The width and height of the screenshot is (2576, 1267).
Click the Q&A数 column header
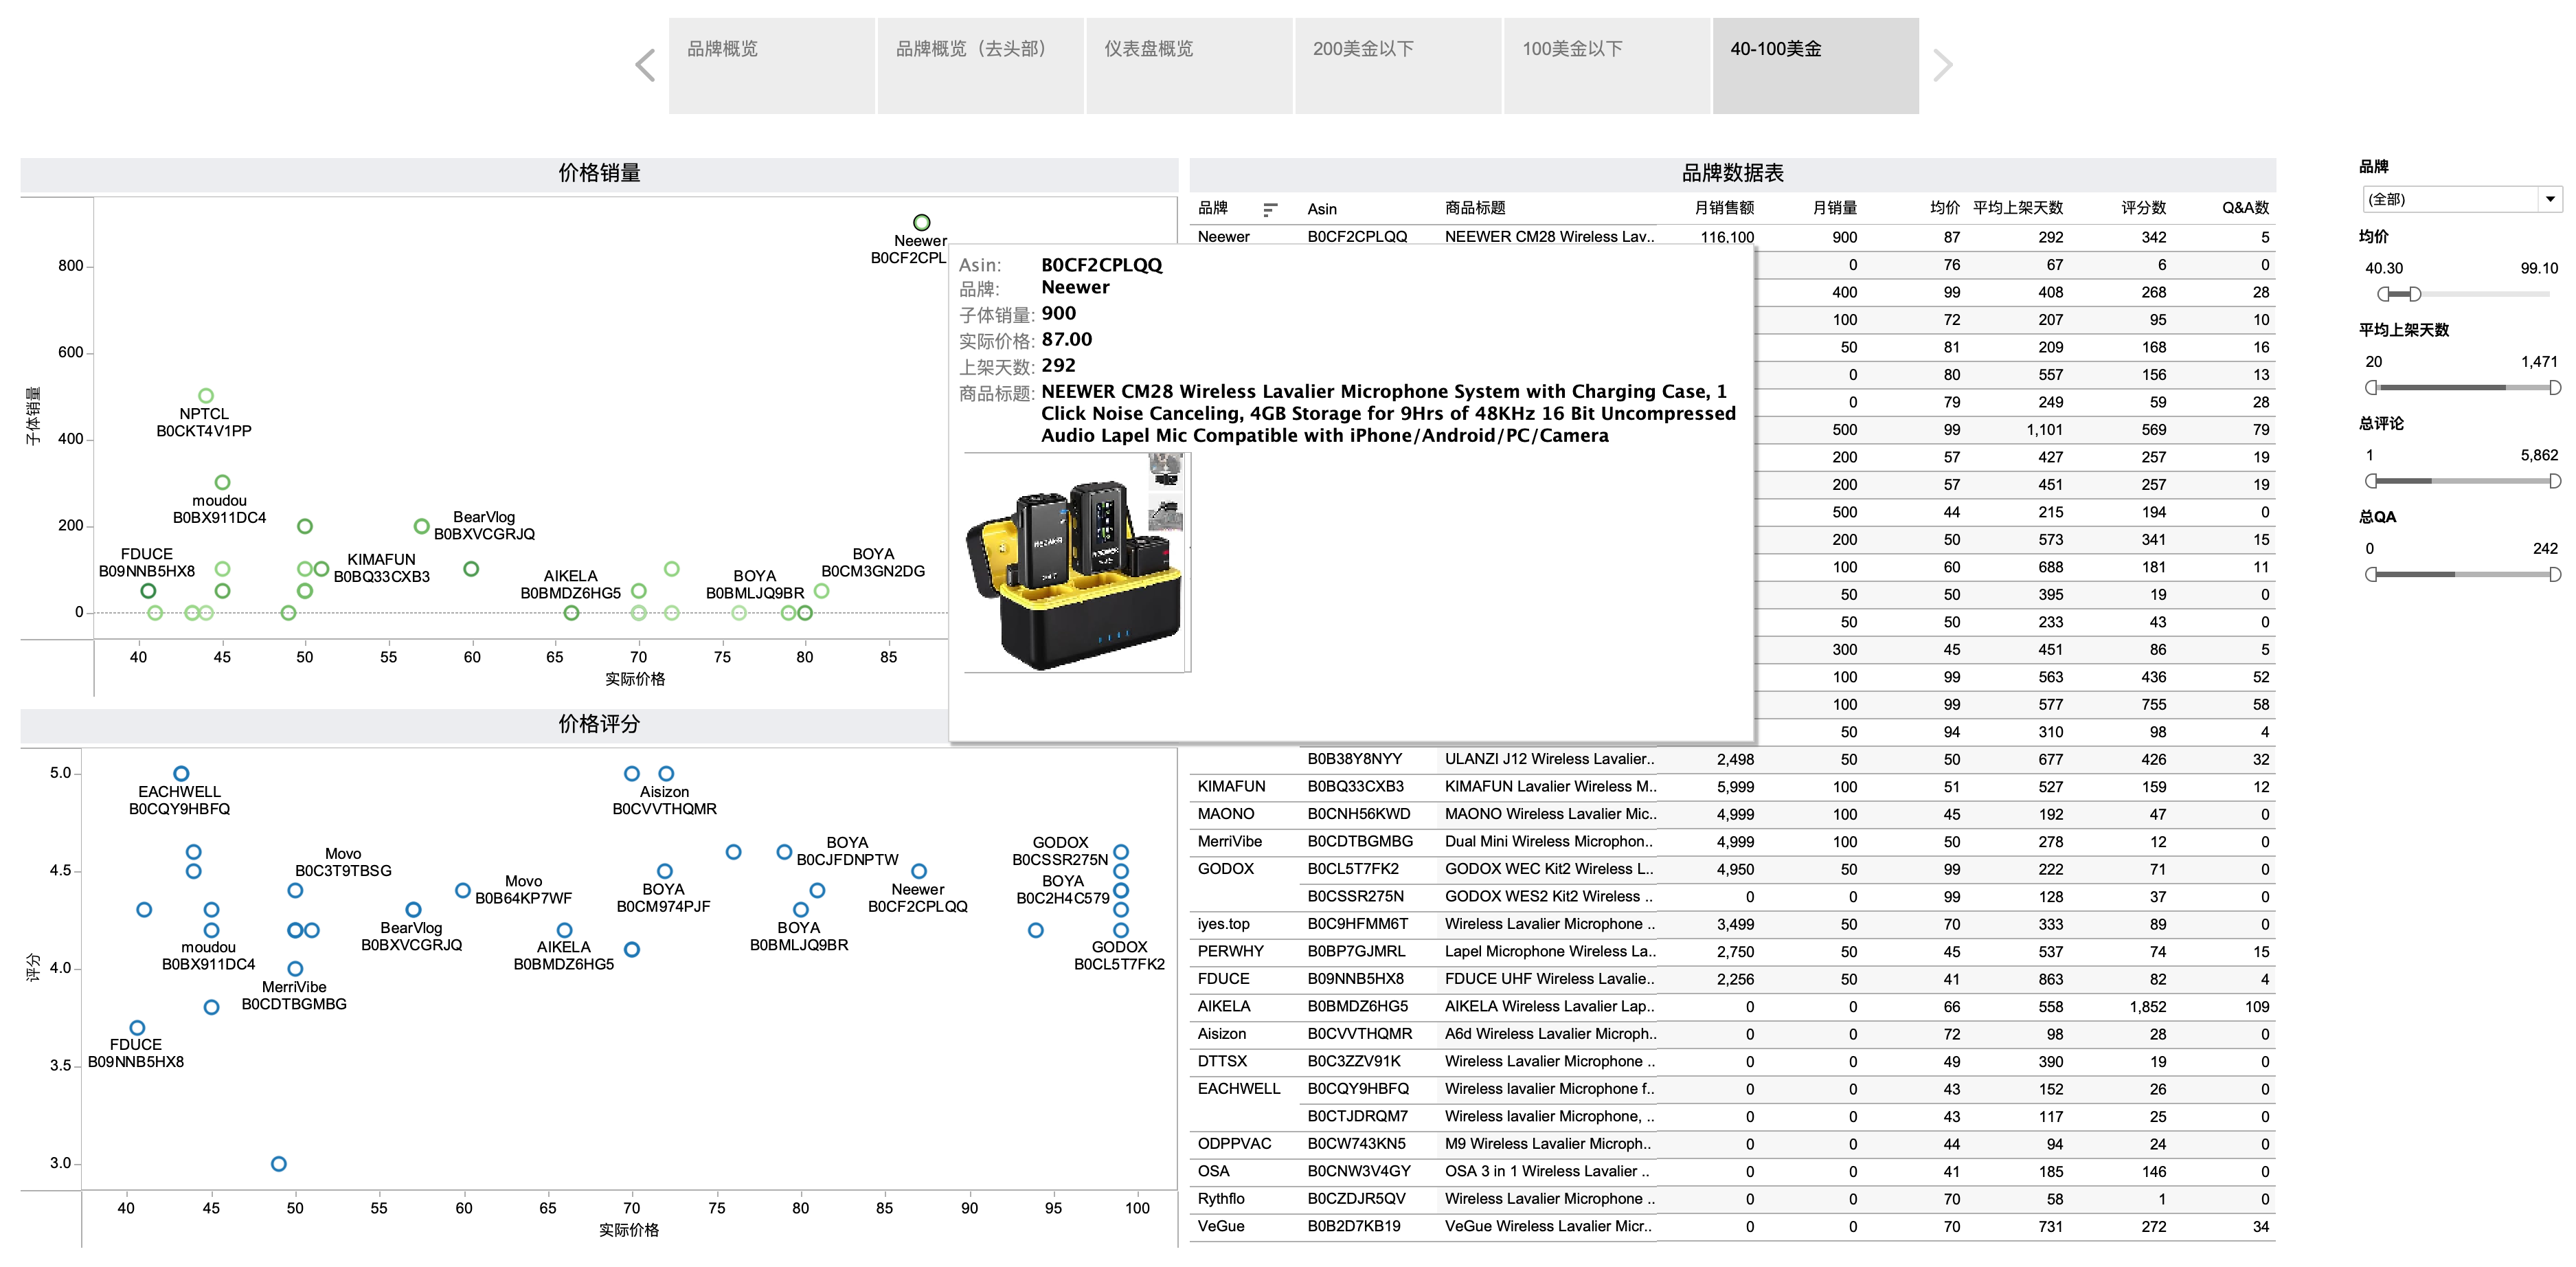pos(2245,208)
